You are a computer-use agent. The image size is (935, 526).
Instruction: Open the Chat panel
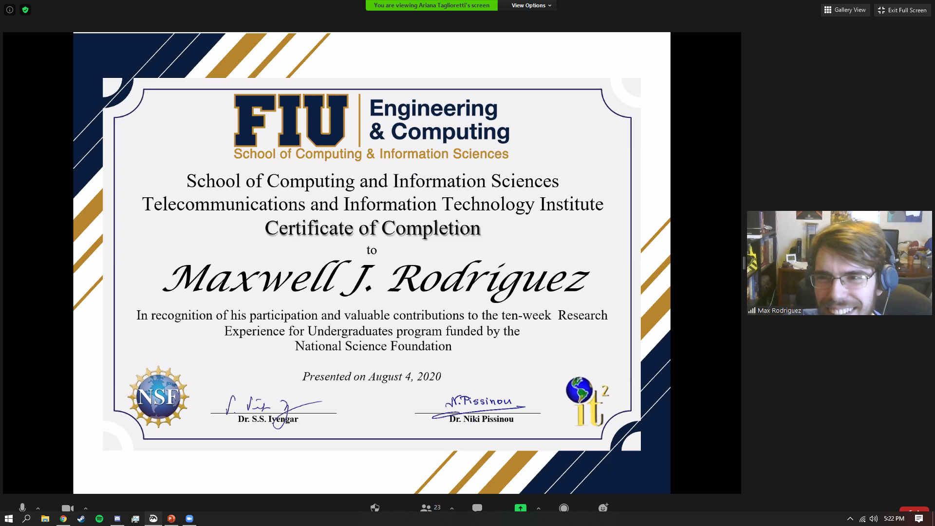pyautogui.click(x=477, y=507)
